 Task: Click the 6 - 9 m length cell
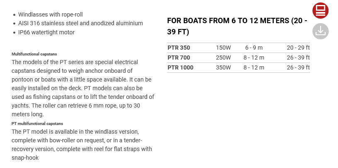pos(254,48)
